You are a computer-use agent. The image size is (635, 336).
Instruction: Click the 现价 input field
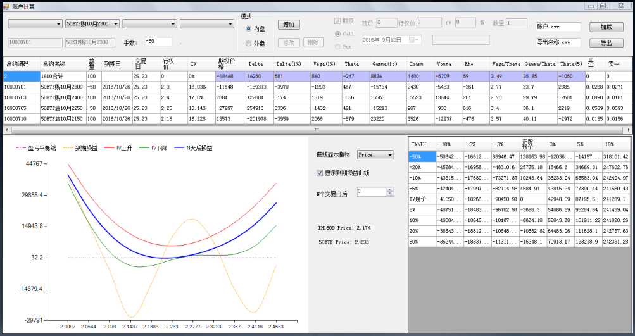point(387,23)
